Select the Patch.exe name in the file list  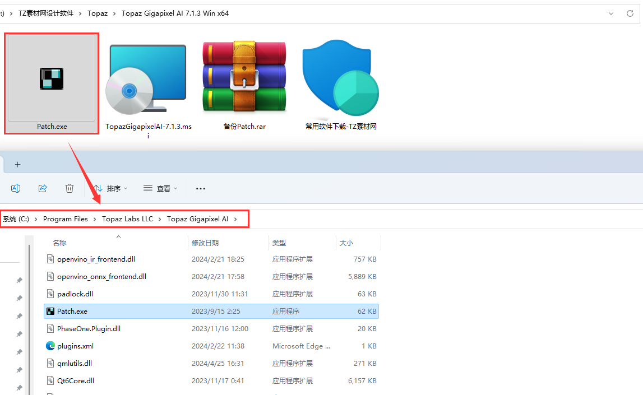click(x=72, y=312)
